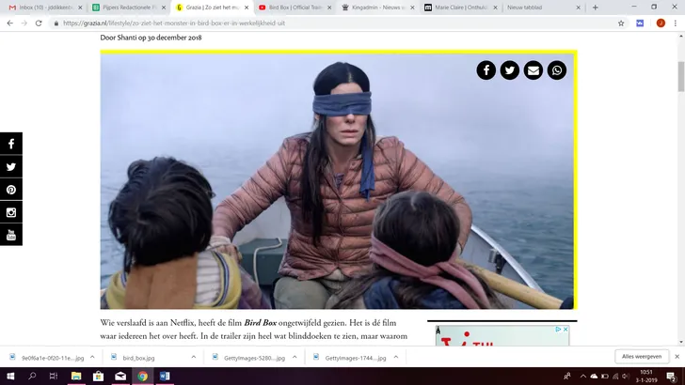Expand options for 9e0f6a1e download

pyautogui.click(x=92, y=357)
